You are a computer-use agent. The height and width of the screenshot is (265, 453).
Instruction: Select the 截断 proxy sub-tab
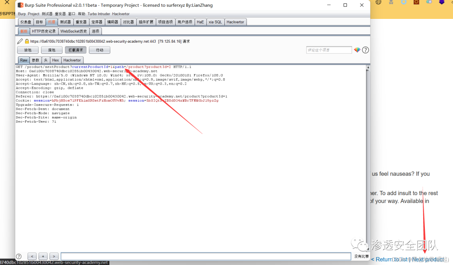[24, 31]
